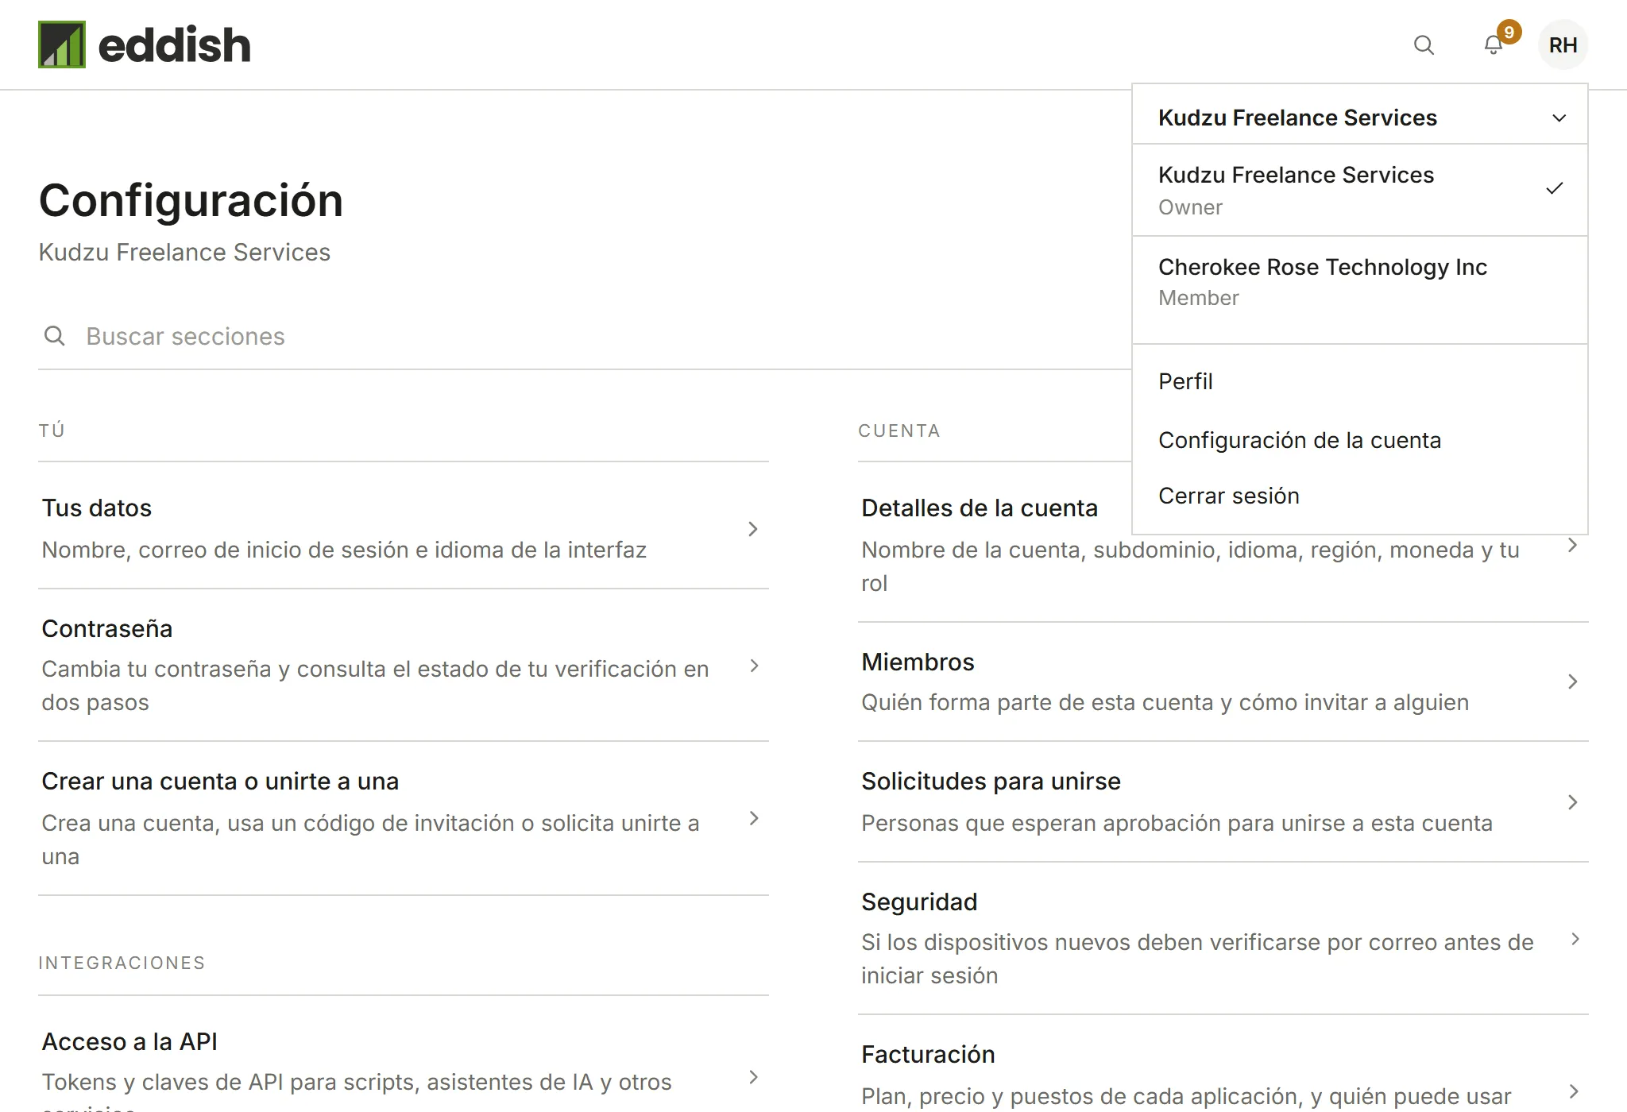Click chevron on Crear una cuenta row
The width and height of the screenshot is (1627, 1112).
click(x=754, y=818)
